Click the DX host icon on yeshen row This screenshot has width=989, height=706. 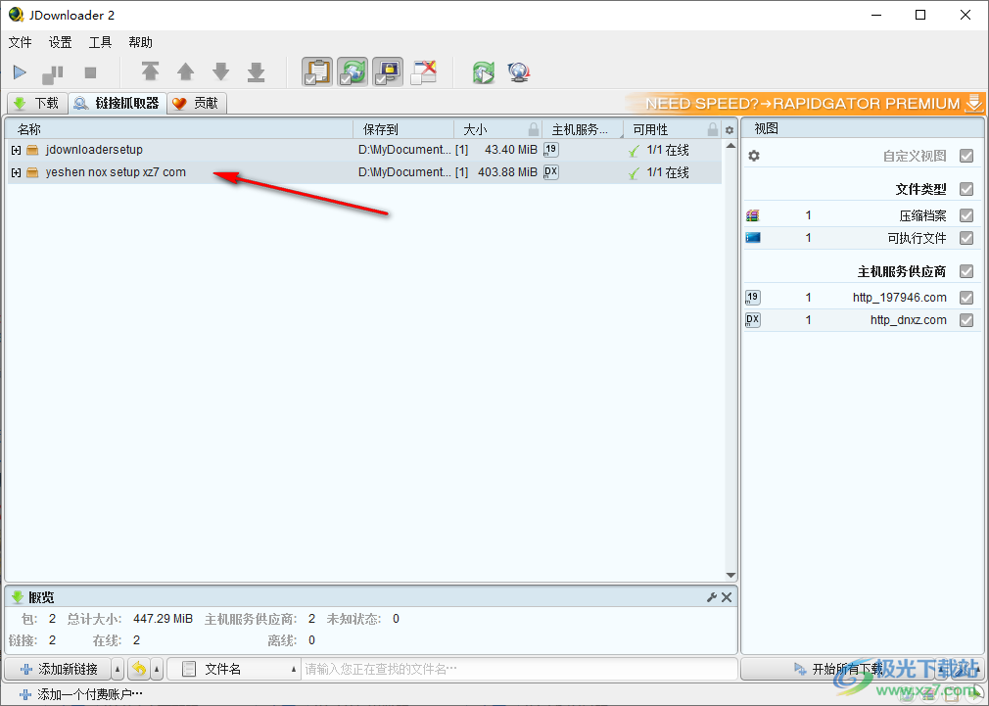(x=551, y=172)
